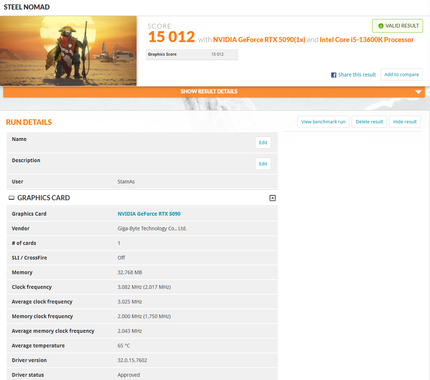The height and width of the screenshot is (380, 430).
Task: Click the green valid result info icon
Action: click(x=381, y=26)
